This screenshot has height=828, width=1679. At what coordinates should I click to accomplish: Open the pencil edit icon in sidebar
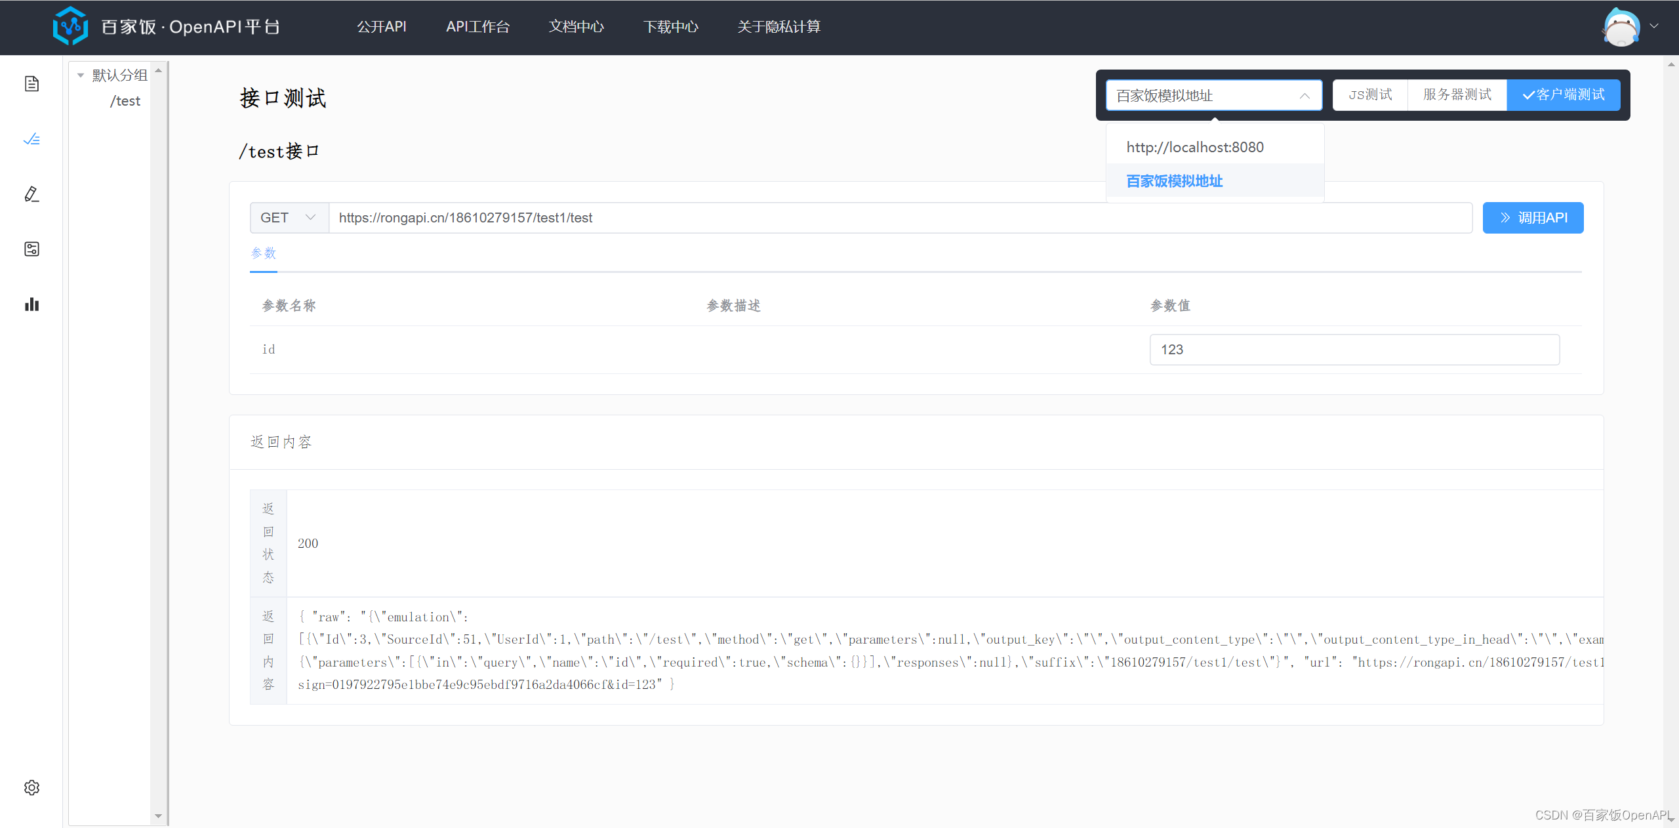pyautogui.click(x=31, y=194)
